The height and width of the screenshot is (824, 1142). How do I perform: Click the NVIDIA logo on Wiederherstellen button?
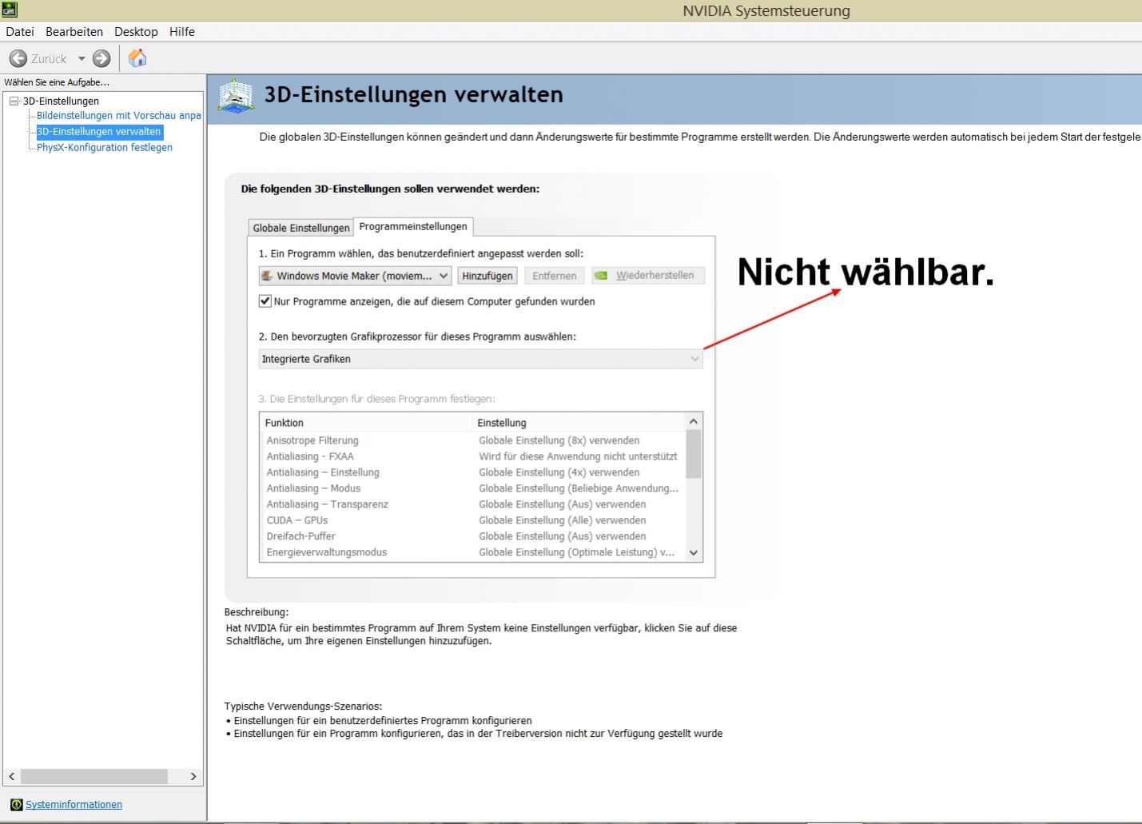coord(601,276)
